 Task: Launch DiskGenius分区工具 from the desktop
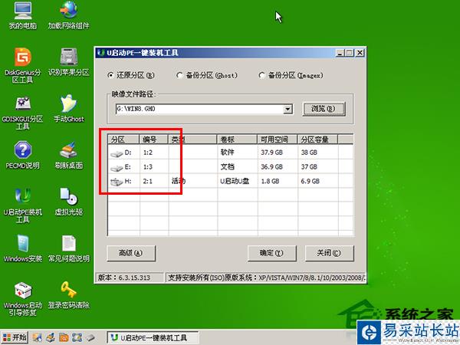23,65
